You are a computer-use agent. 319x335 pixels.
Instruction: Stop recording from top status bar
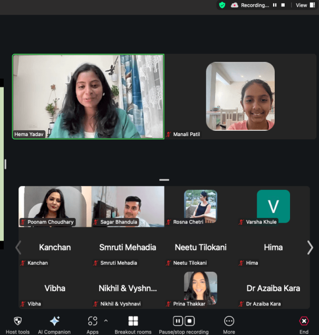pos(283,5)
